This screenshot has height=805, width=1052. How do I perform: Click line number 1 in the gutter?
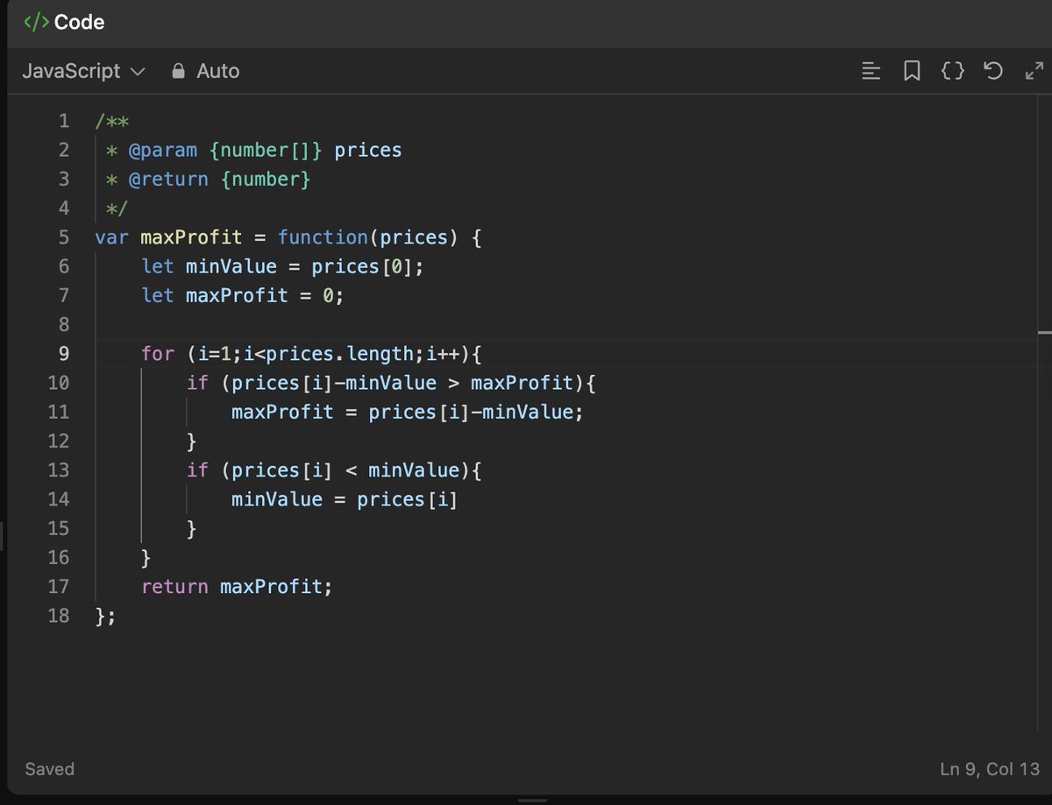(63, 121)
